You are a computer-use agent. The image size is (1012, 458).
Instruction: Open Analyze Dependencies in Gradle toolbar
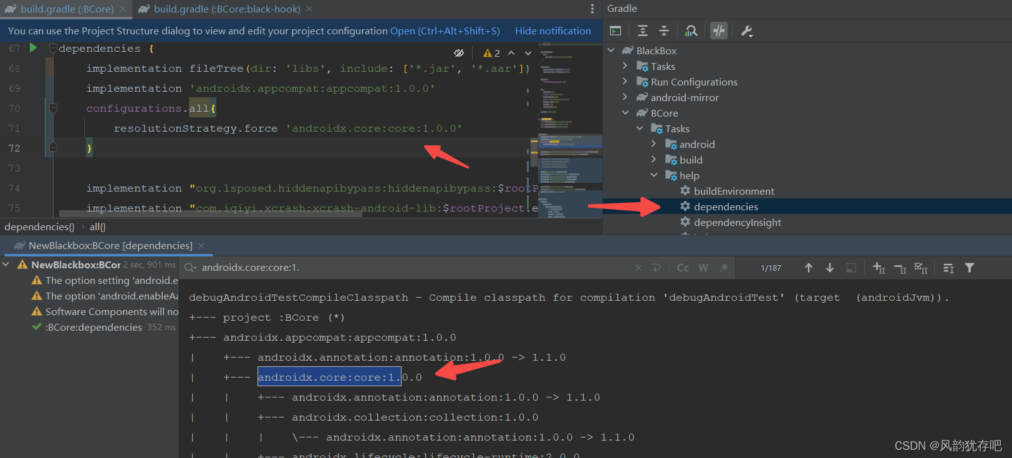point(692,31)
